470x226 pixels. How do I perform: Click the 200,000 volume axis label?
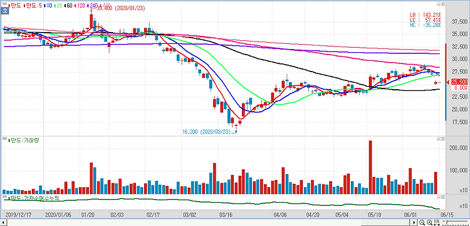click(x=459, y=148)
